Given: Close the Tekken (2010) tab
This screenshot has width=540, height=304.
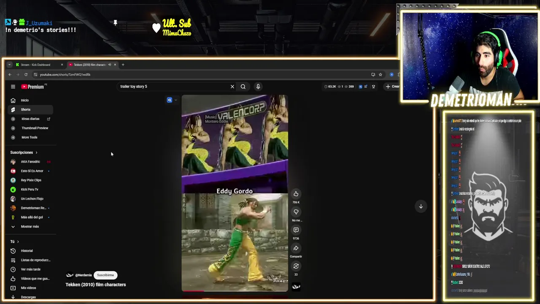Looking at the screenshot, I should (x=115, y=65).
